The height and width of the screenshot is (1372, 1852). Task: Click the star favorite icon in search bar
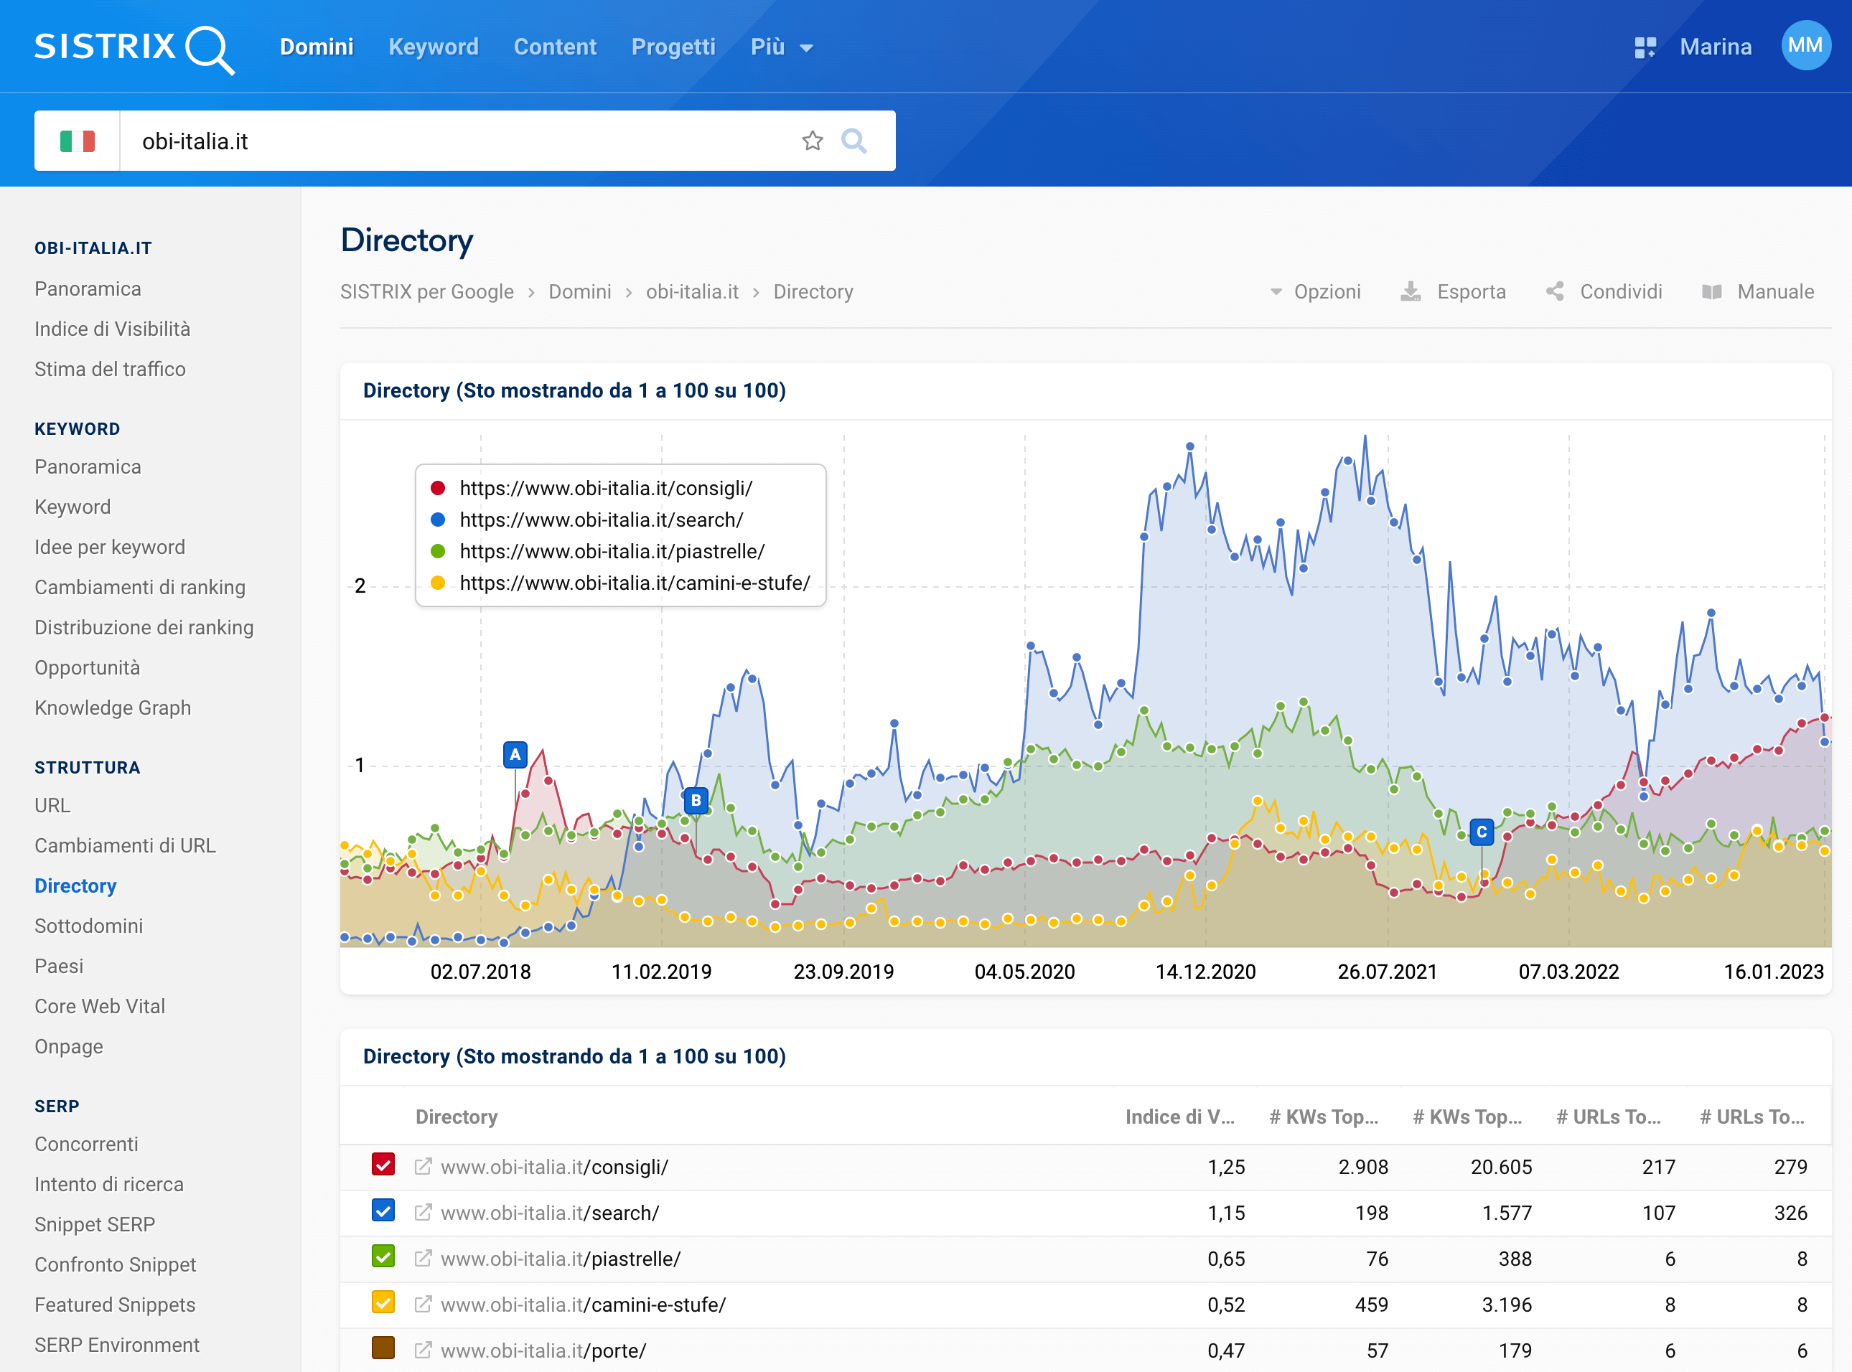[x=813, y=141]
